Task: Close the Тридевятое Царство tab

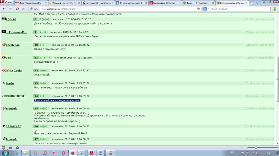Action: [179, 3]
